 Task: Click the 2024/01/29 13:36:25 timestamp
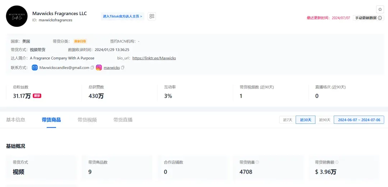112,50
